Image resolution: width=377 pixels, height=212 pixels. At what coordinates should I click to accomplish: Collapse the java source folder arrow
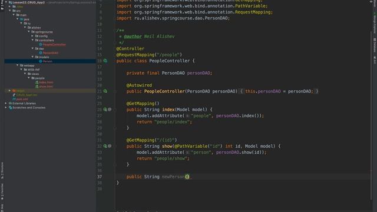18,19
